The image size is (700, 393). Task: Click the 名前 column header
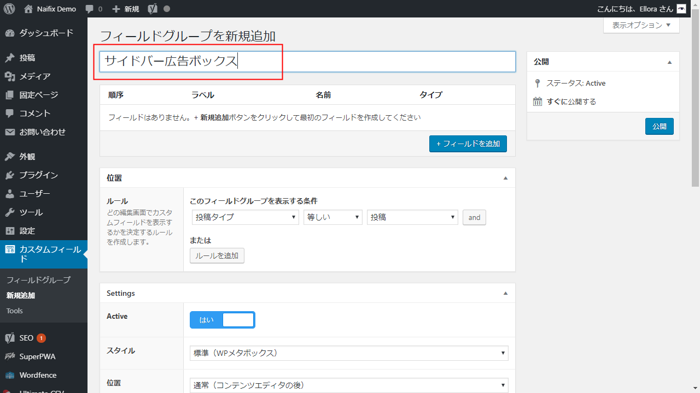[323, 95]
